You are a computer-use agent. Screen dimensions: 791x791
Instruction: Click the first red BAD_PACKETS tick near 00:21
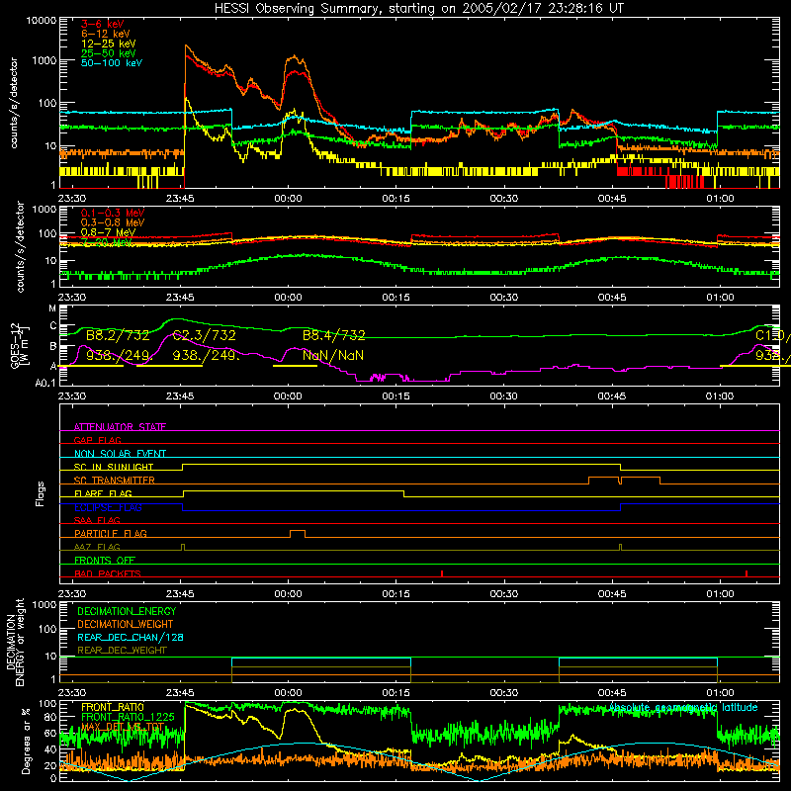[x=442, y=573]
